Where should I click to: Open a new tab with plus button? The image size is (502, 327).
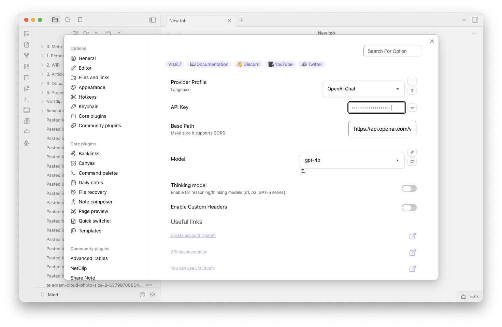241,20
